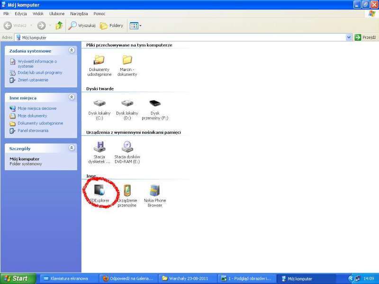
Task: Open the Panel sterowania link
Action: click(33, 131)
